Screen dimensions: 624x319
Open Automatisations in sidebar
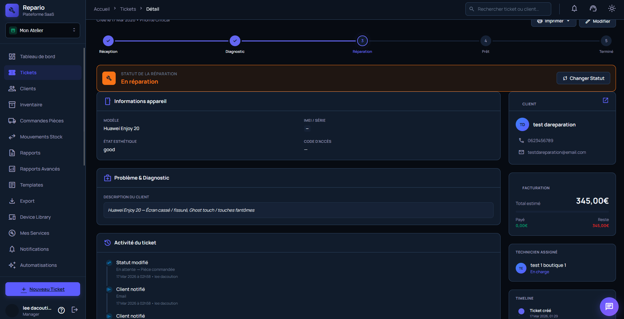point(38,265)
